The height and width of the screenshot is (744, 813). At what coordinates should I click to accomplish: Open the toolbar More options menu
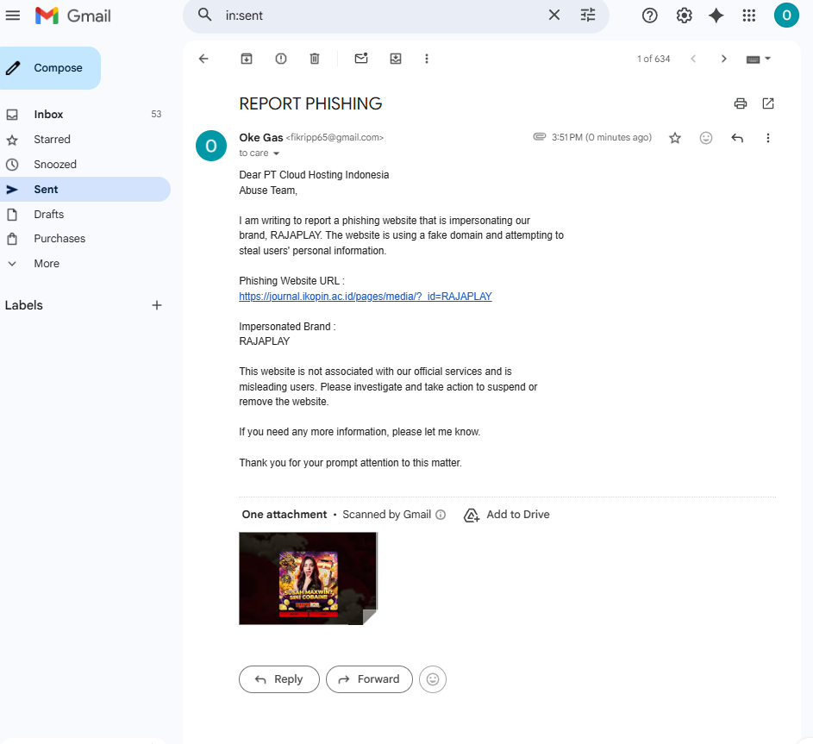[427, 59]
